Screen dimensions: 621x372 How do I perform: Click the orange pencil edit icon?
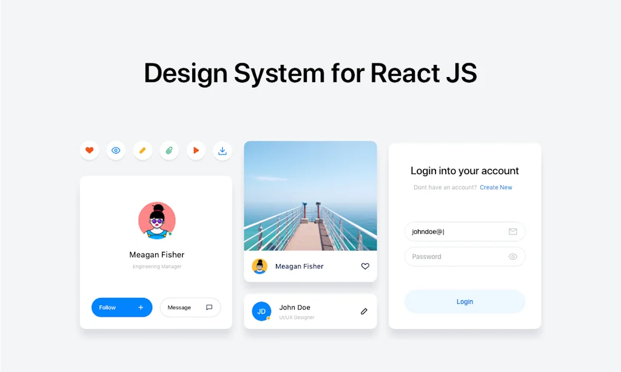pos(143,150)
